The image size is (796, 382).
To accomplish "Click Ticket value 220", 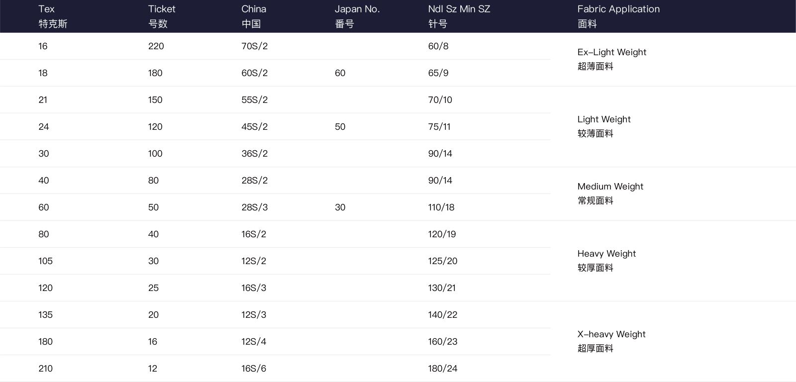I will 156,46.
